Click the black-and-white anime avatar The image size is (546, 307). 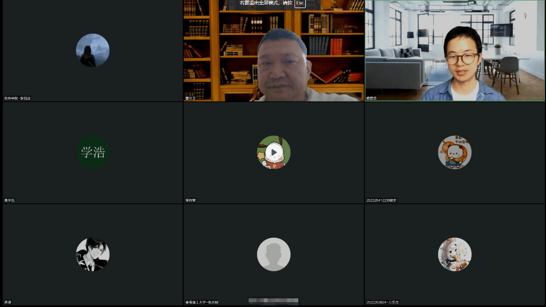[x=92, y=254]
